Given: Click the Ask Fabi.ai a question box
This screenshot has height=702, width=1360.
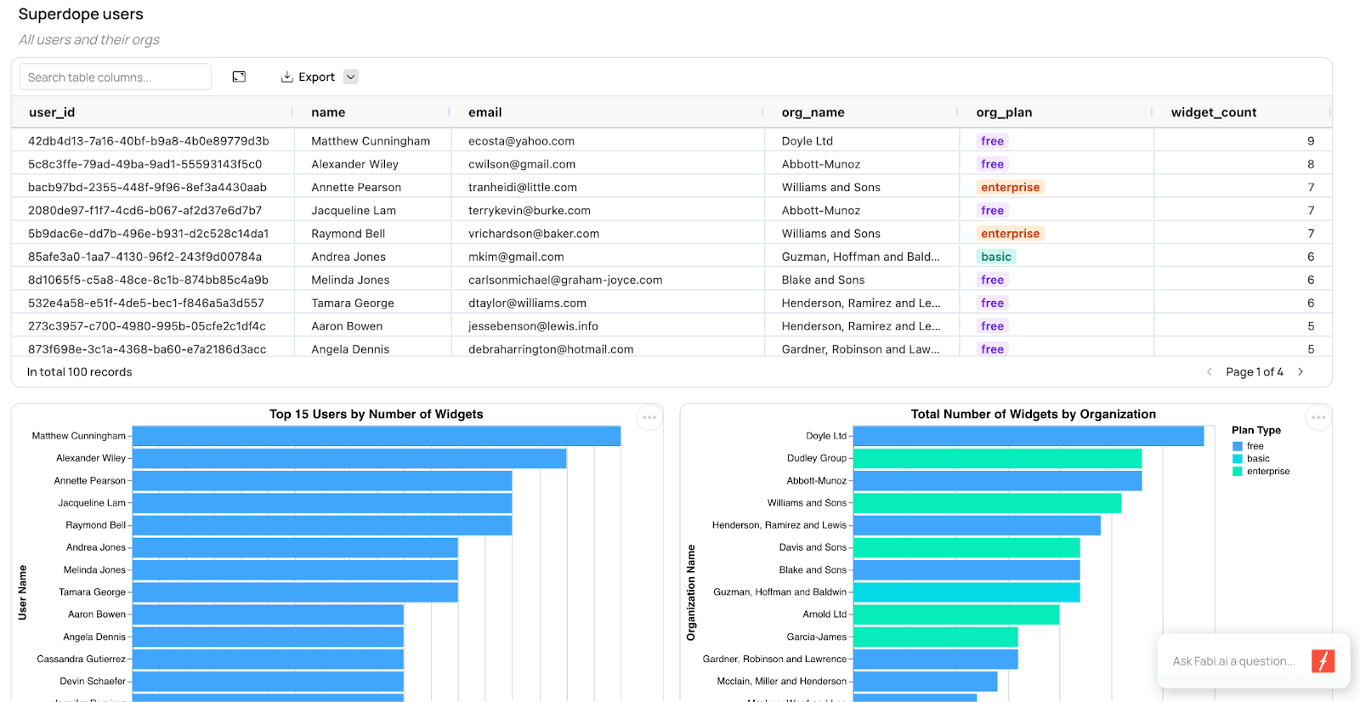Looking at the screenshot, I should 1233,661.
